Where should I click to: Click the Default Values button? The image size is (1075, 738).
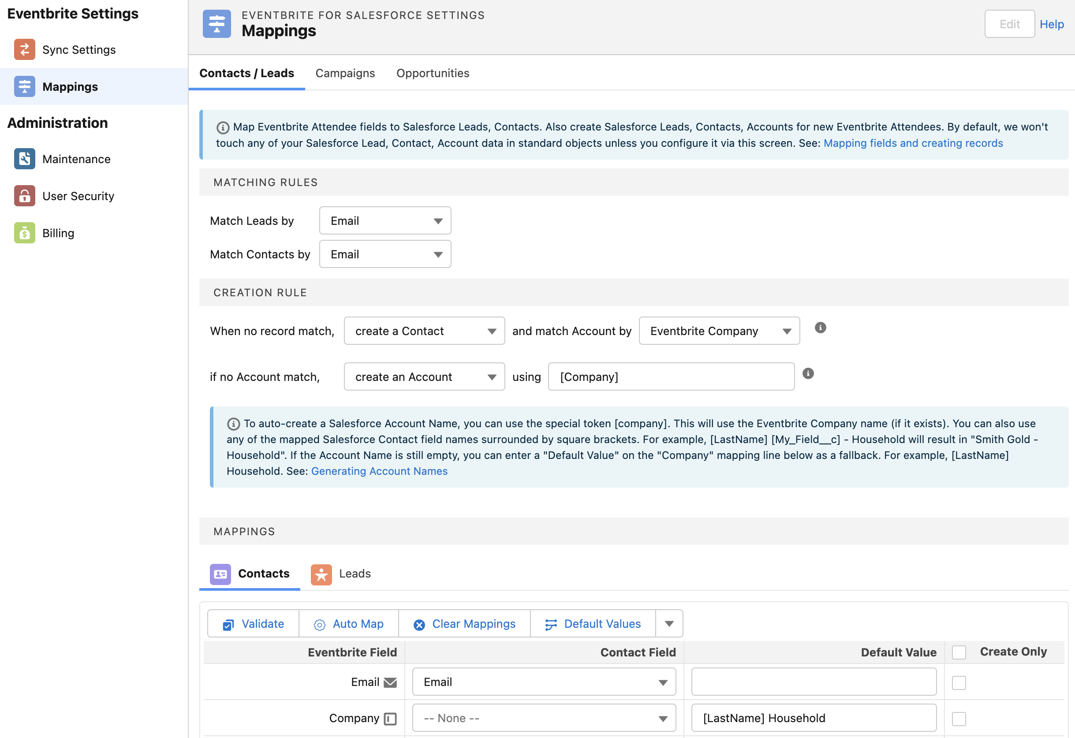pos(593,623)
